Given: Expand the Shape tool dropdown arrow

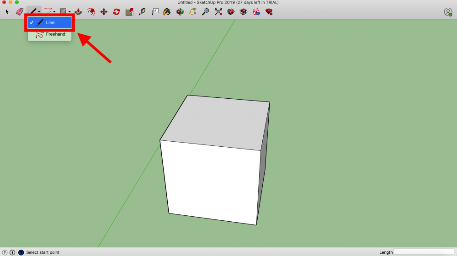Looking at the screenshot, I should [x=69, y=12].
